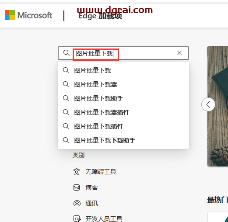Select suggestion 图片批量下载下载助手

coord(123,140)
